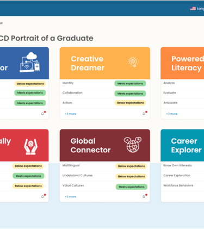This screenshot has height=229, width=204.
Task: Click the US flag language icon
Action: point(193,8)
